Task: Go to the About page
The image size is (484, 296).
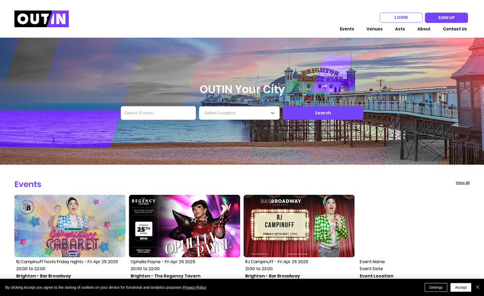Action: pos(424,29)
